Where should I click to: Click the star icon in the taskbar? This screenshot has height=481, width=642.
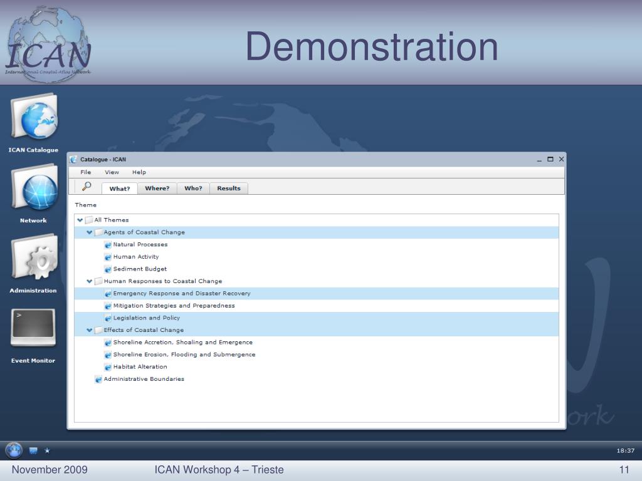pos(47,450)
